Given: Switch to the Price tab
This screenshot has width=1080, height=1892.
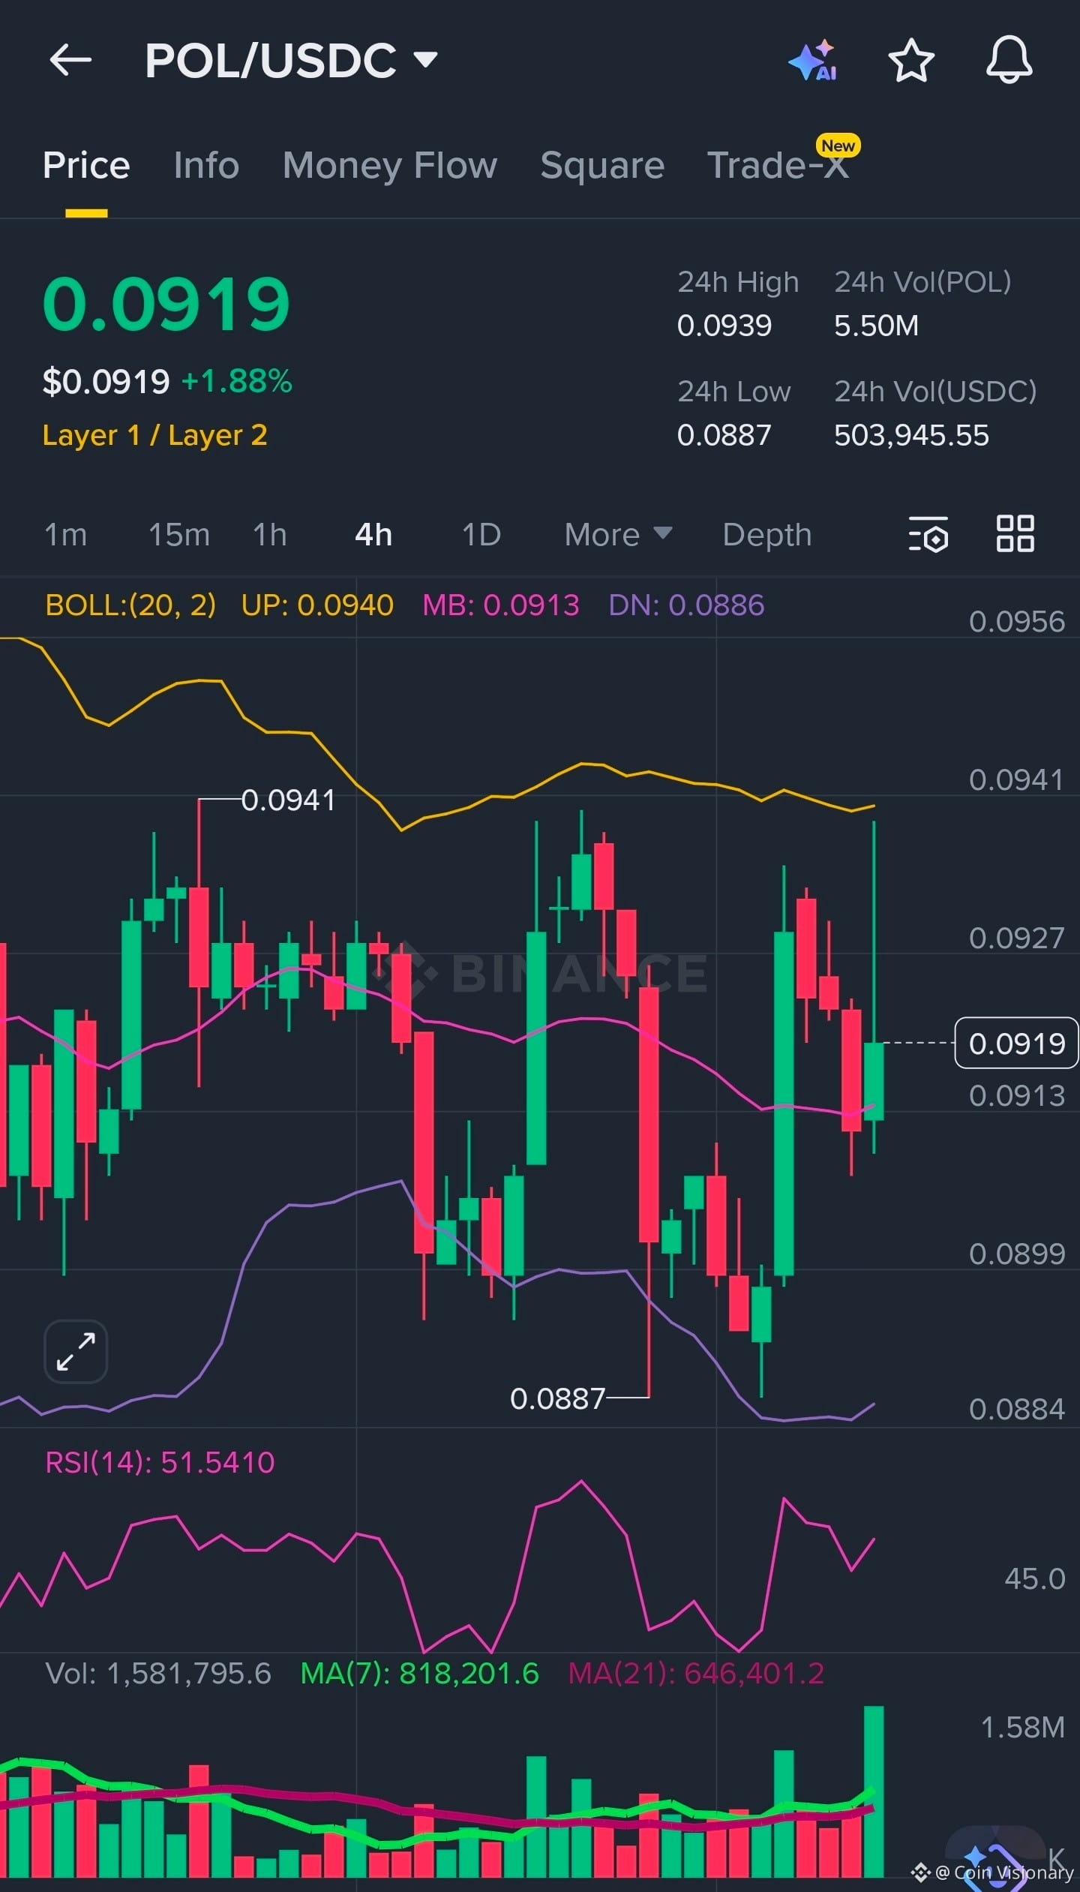Looking at the screenshot, I should (x=86, y=165).
